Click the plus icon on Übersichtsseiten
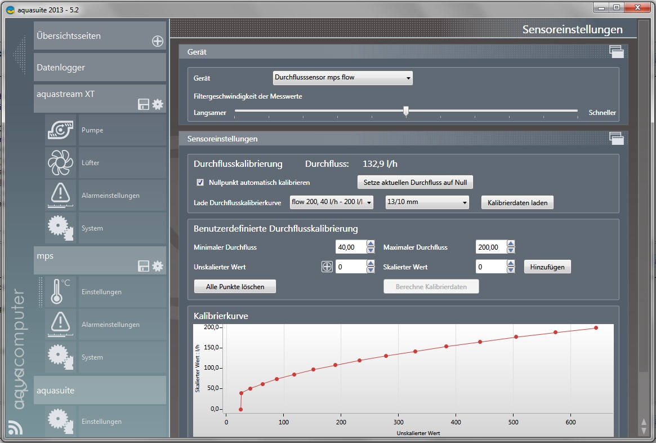The image size is (656, 443). 158,41
